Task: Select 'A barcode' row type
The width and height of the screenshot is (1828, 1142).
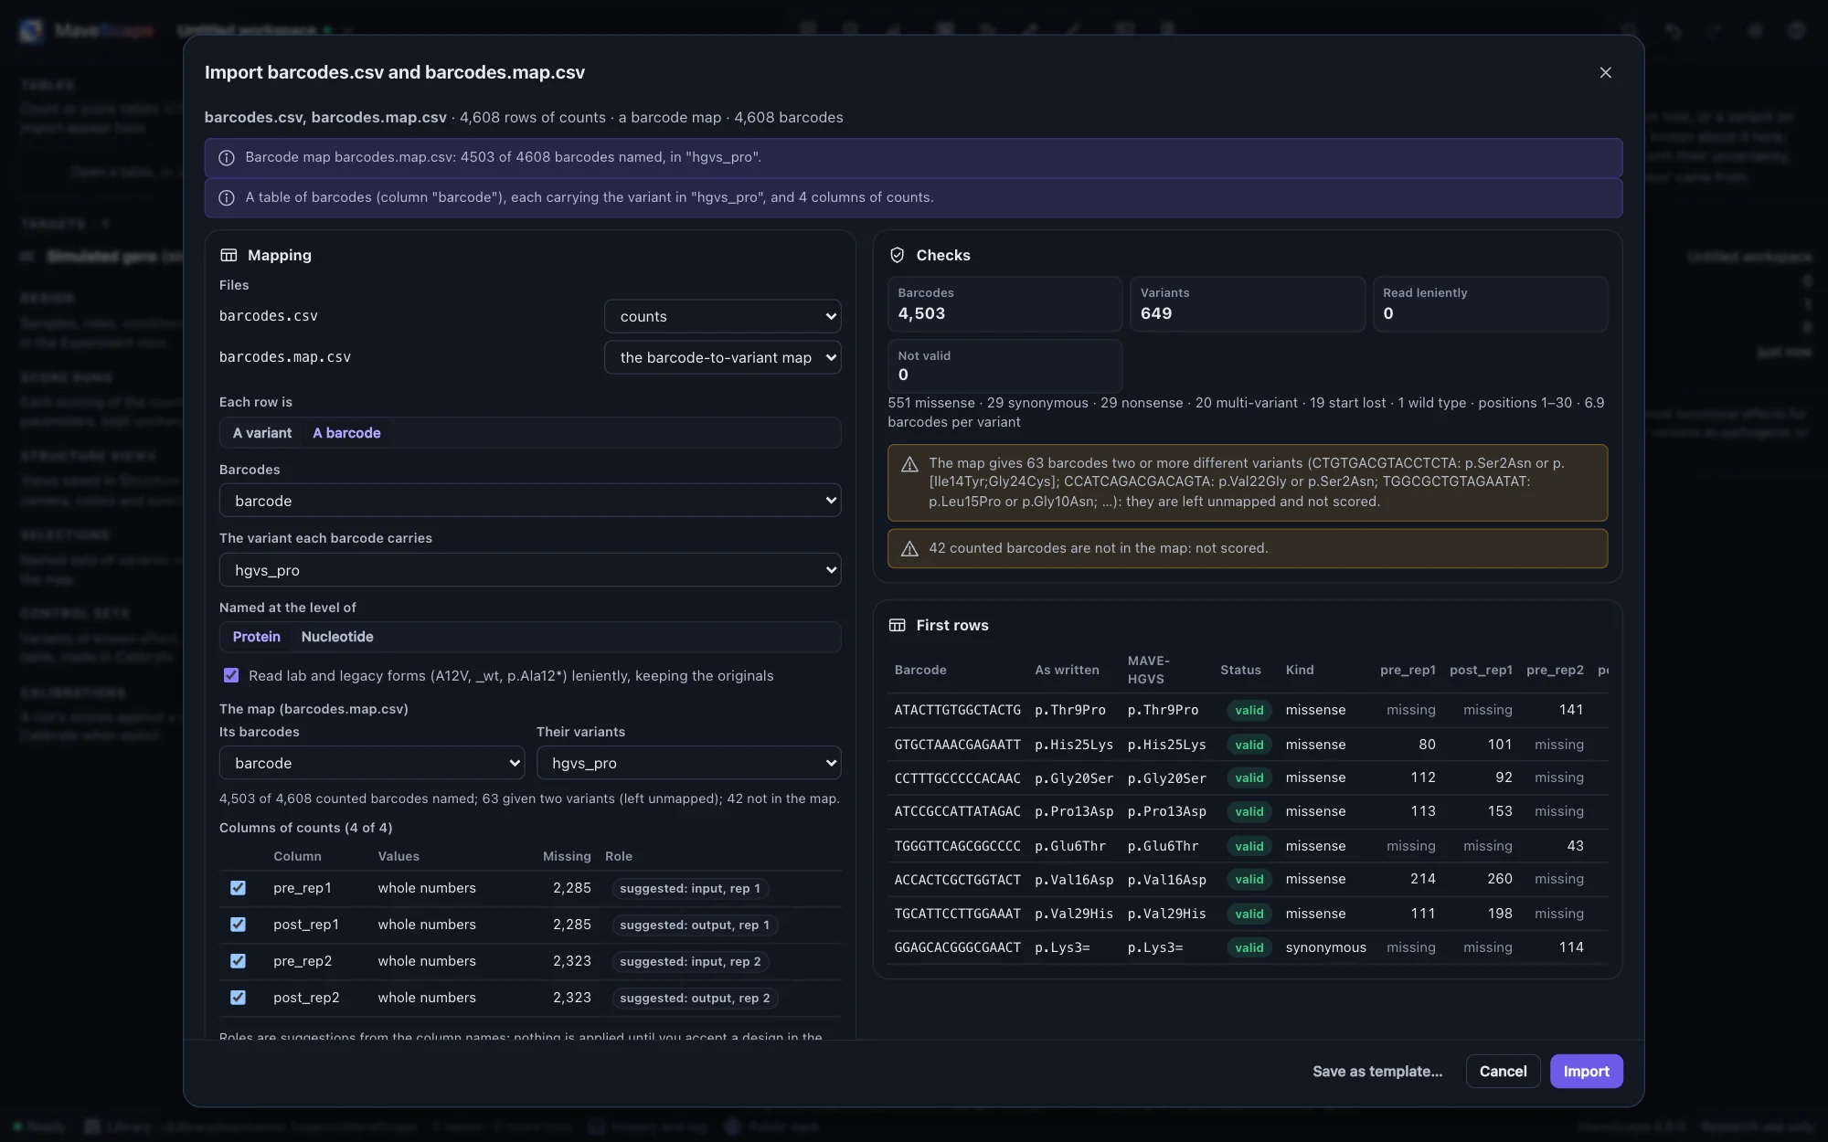Action: tap(346, 433)
